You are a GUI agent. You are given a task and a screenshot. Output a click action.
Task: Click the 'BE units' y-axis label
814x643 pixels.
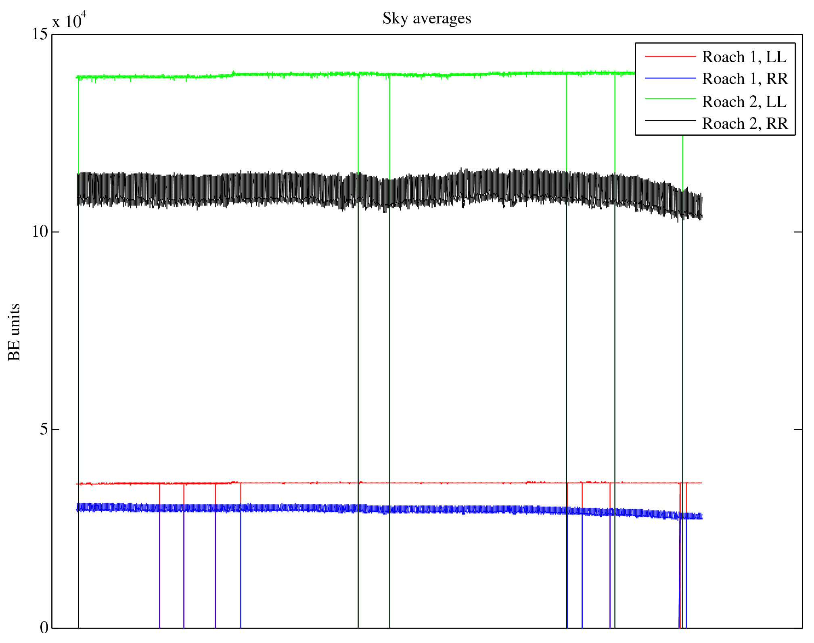coord(14,332)
